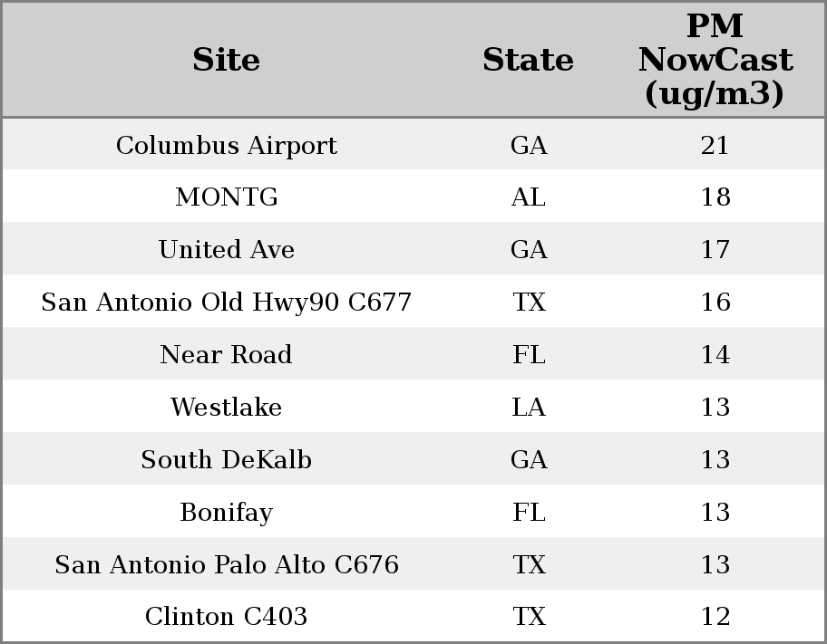Select the Westlake site cell
Viewport: 827px width, 644px height.
pyautogui.click(x=226, y=407)
